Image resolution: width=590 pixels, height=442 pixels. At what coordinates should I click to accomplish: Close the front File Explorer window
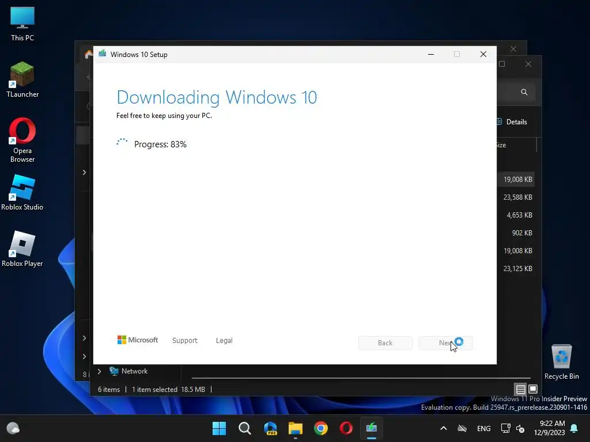[x=528, y=64]
